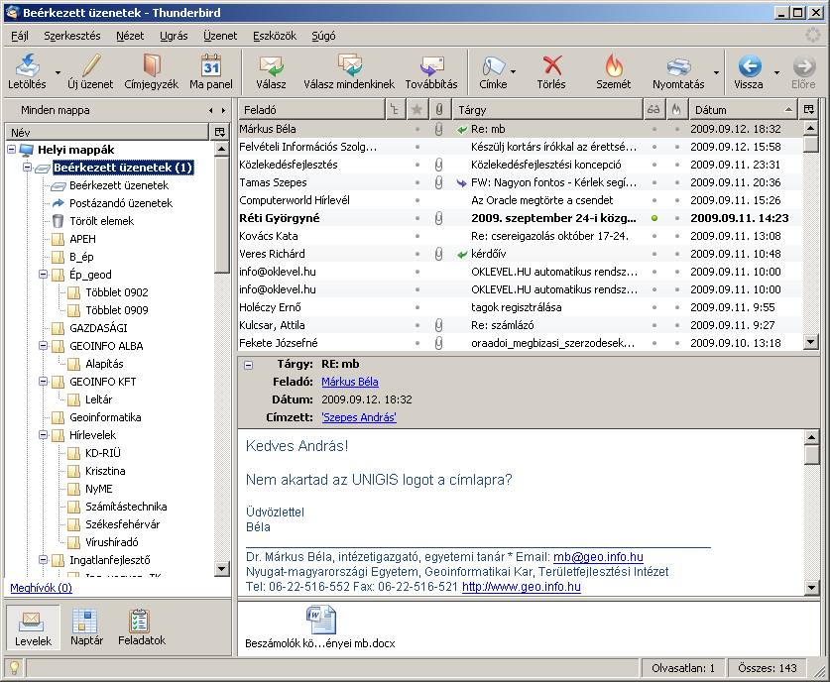The image size is (830, 682).
Task: Click the thread column header icon
Action: tap(395, 109)
